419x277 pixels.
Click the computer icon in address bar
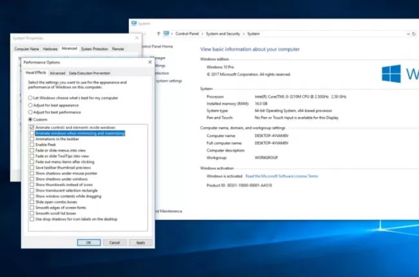tap(166, 33)
